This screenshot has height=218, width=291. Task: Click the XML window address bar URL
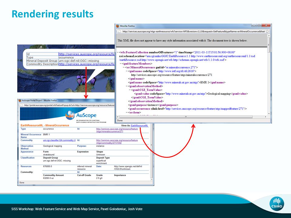(x=194, y=31)
